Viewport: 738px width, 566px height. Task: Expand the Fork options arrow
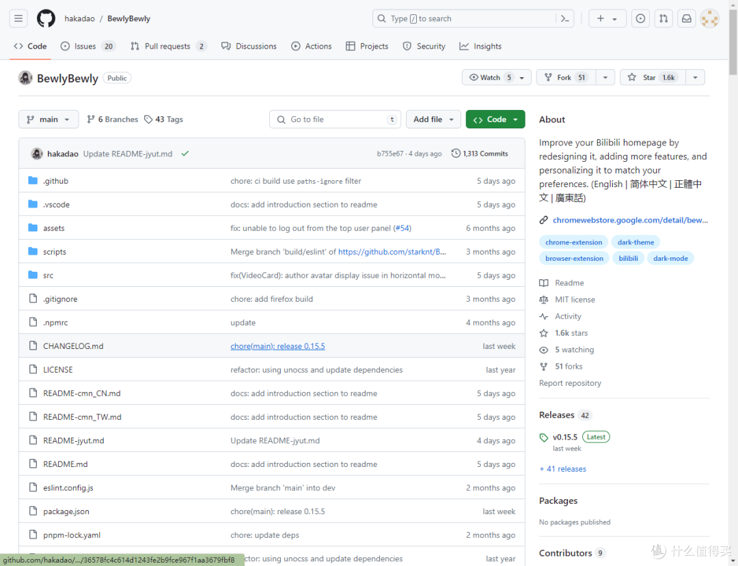tap(605, 78)
